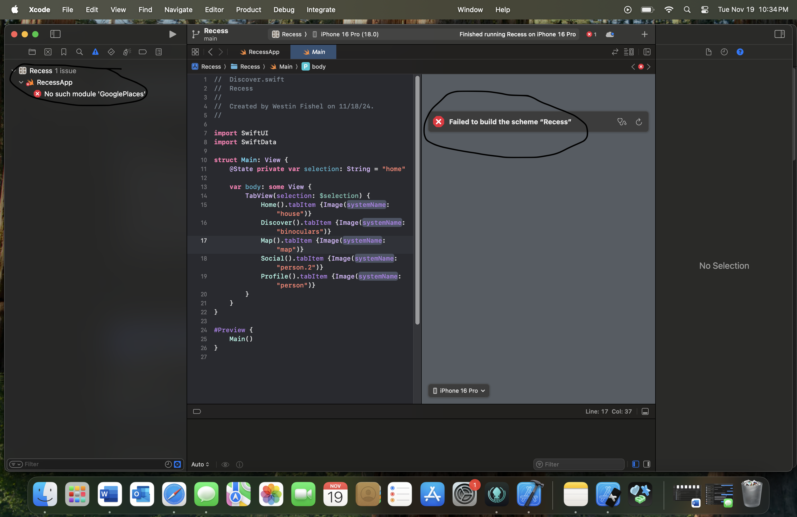The height and width of the screenshot is (517, 797).
Task: Open the Debug navigator
Action: [127, 52]
